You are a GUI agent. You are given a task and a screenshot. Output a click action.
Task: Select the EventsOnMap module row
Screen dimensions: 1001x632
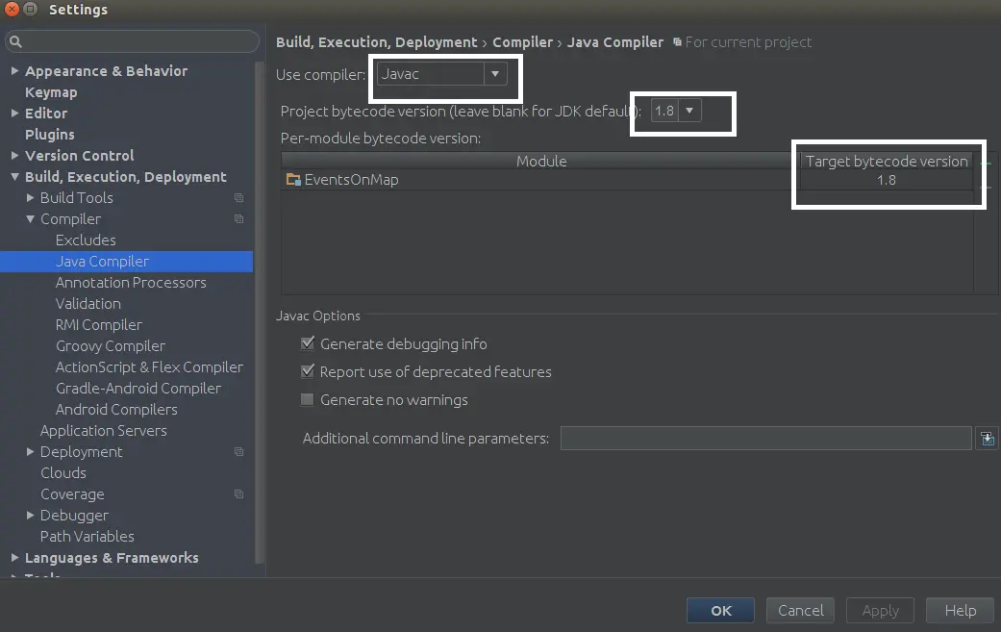pyautogui.click(x=627, y=179)
